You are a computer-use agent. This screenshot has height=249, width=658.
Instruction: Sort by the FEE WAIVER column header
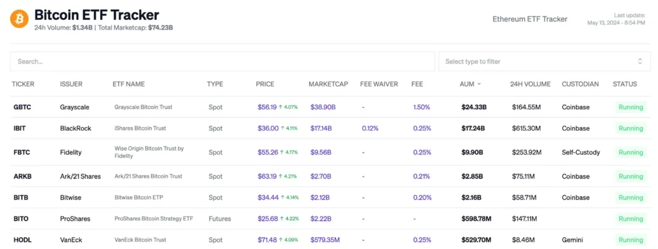379,84
